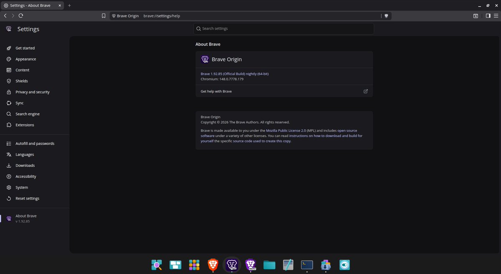This screenshot has height=274, width=501.
Task: Select Search engine settings
Action: [28, 114]
